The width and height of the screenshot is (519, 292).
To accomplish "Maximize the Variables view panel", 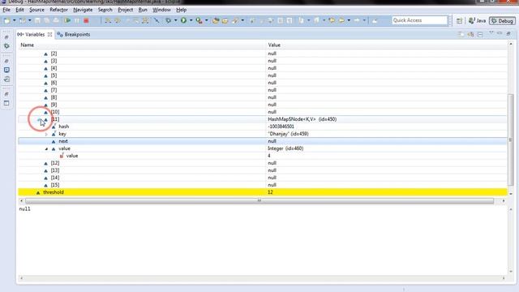I will tap(508, 33).
